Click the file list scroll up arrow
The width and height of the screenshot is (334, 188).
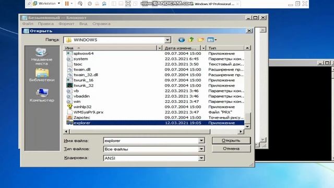(x=247, y=48)
